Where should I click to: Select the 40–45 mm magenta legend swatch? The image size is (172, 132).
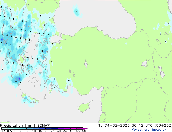[x=74, y=128]
